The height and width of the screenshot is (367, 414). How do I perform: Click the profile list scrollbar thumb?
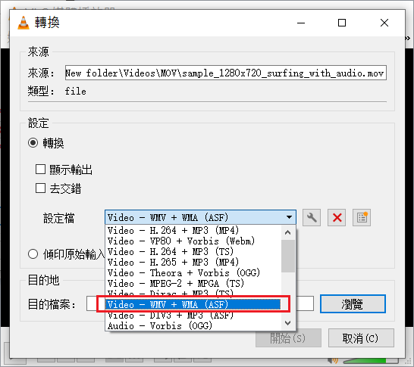coord(288,256)
